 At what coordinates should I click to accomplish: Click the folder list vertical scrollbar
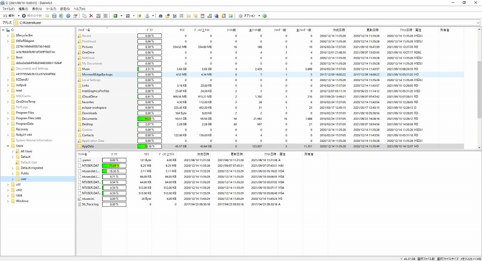coord(479,89)
